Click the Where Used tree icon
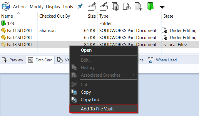Screen dimensions: 199x116 (150, 60)
